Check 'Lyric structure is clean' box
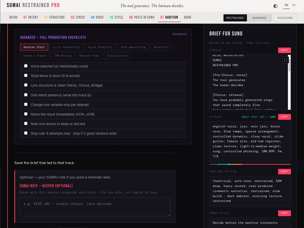This screenshot has height=228, width=304. [26, 85]
